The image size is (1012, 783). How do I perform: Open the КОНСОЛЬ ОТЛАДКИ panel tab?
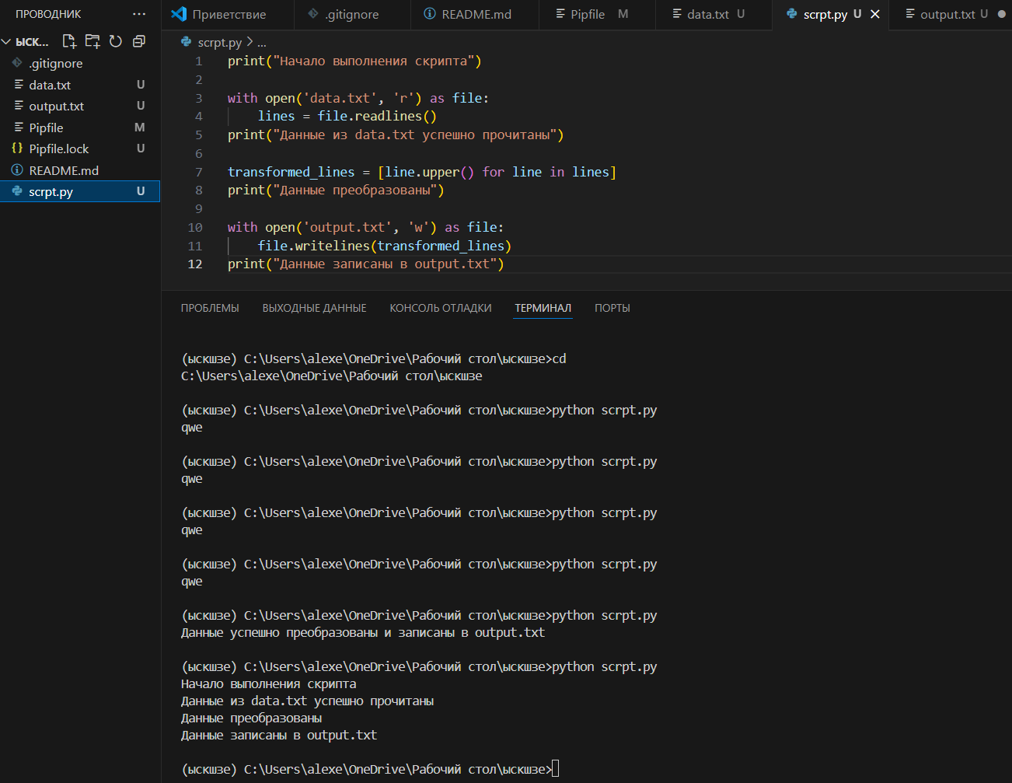(x=440, y=308)
